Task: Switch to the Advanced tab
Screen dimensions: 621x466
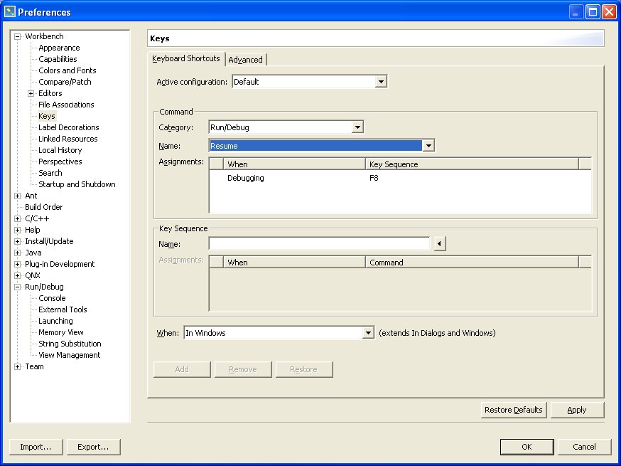Action: [246, 60]
